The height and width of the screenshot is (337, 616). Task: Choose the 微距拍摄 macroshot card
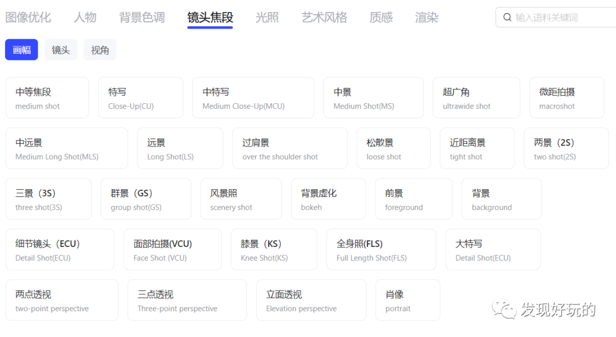pos(566,98)
